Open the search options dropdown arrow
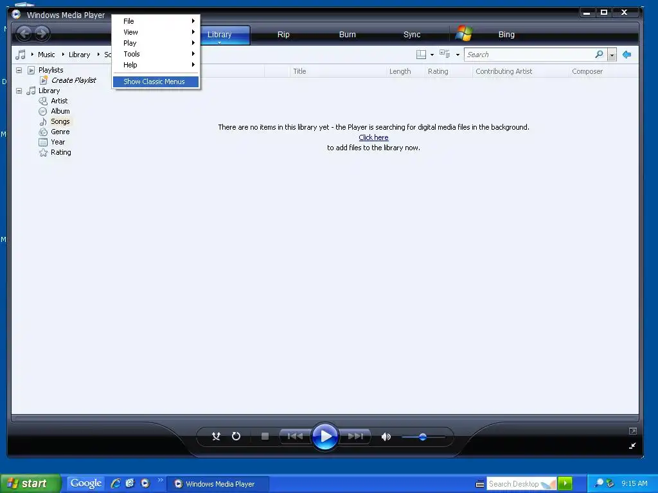This screenshot has width=658, height=493. click(612, 55)
